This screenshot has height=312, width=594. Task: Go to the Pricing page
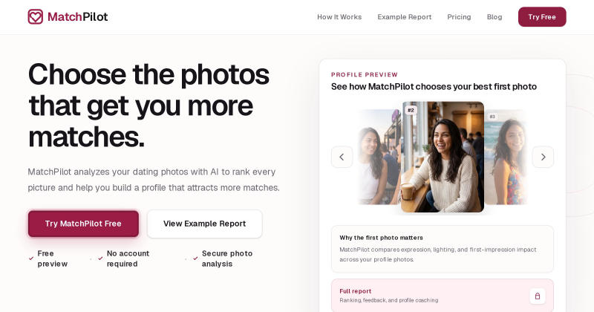pyautogui.click(x=459, y=17)
